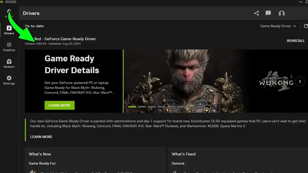
Task: Open the Drivers section in the sidebar
Action: (x=9, y=30)
